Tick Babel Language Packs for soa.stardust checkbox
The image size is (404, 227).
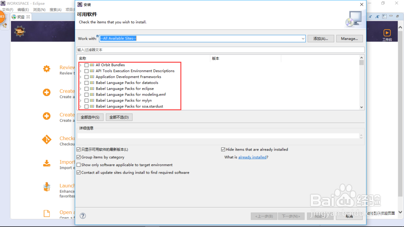tap(86, 107)
